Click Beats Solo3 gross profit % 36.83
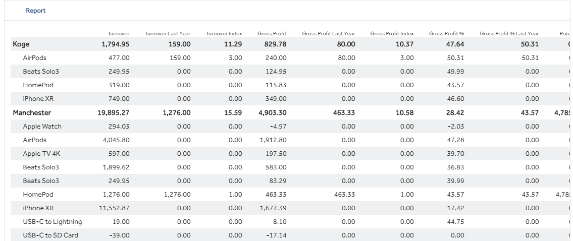This screenshot has height=241, width=573. pyautogui.click(x=455, y=167)
